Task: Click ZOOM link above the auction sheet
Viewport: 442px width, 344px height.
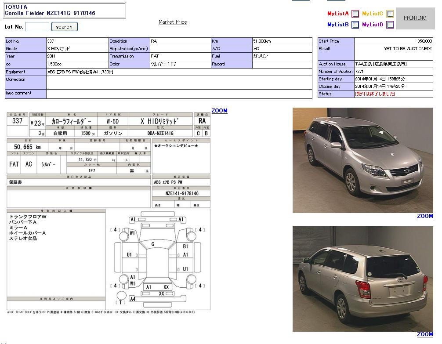Action: click(219, 111)
